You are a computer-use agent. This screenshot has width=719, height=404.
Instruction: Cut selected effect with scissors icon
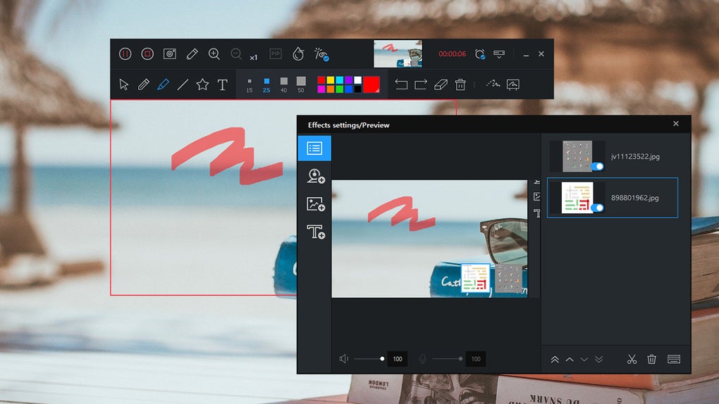pos(632,359)
